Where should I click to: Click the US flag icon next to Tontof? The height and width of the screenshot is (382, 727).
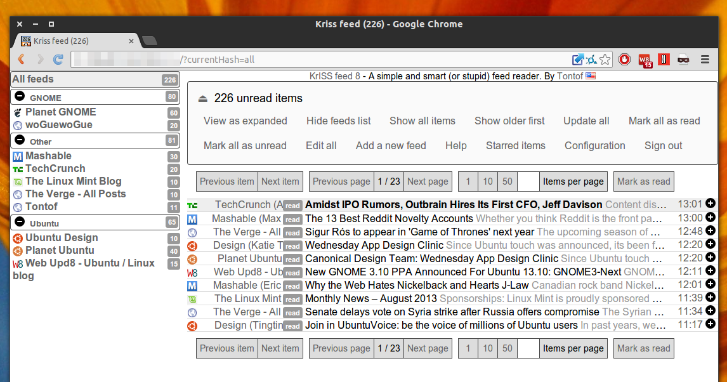pyautogui.click(x=590, y=76)
